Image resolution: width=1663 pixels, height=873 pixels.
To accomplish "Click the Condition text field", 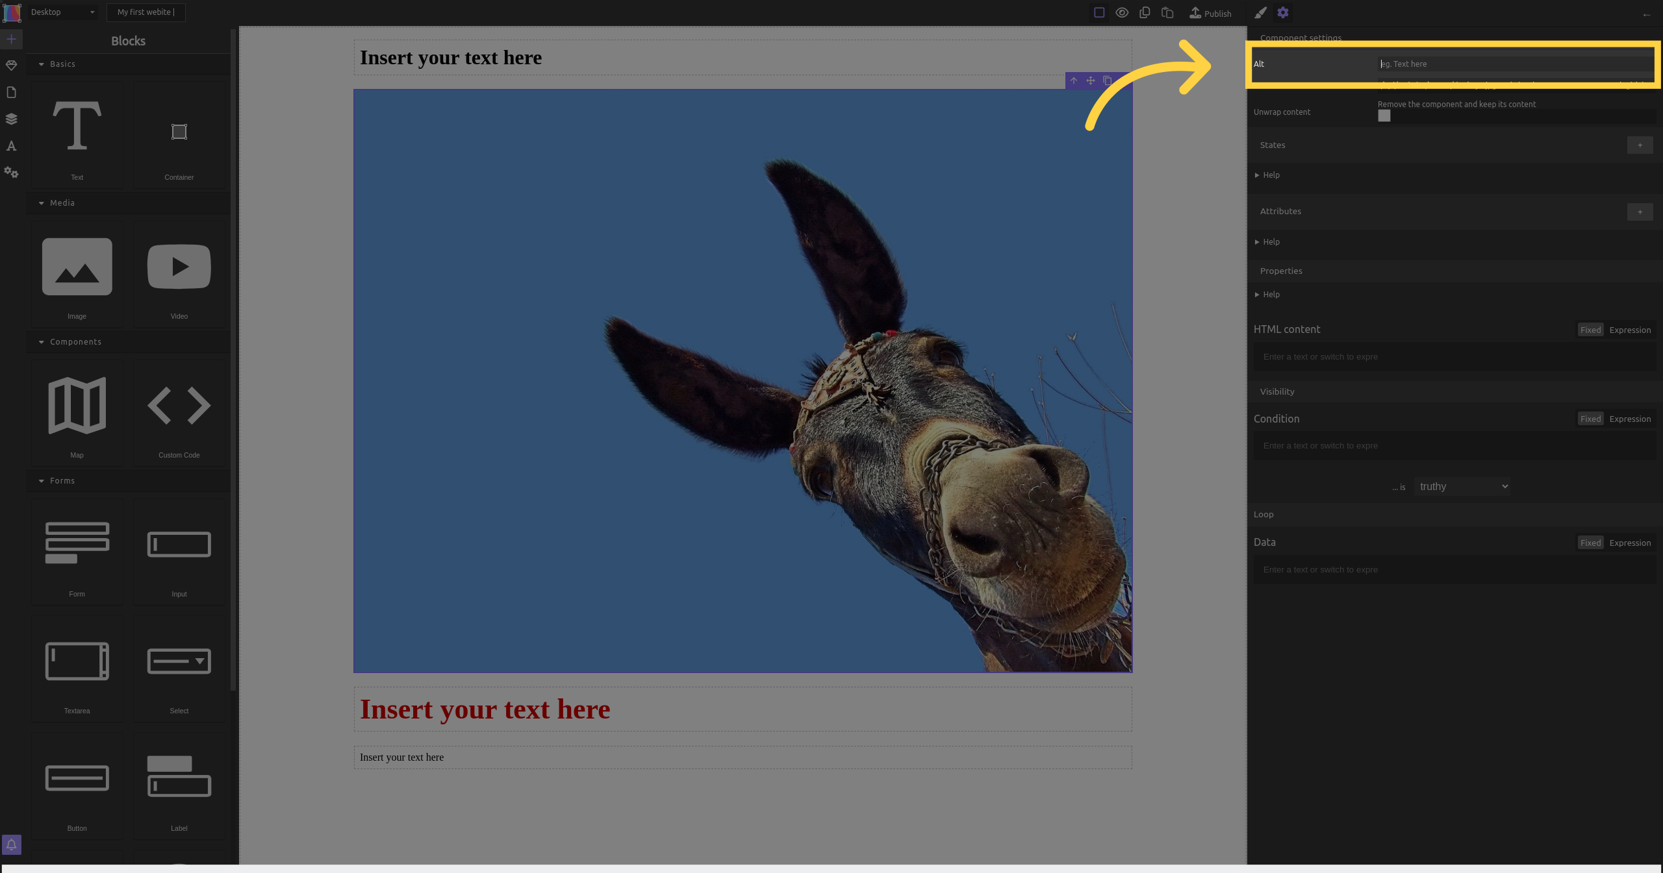I will [x=1454, y=446].
